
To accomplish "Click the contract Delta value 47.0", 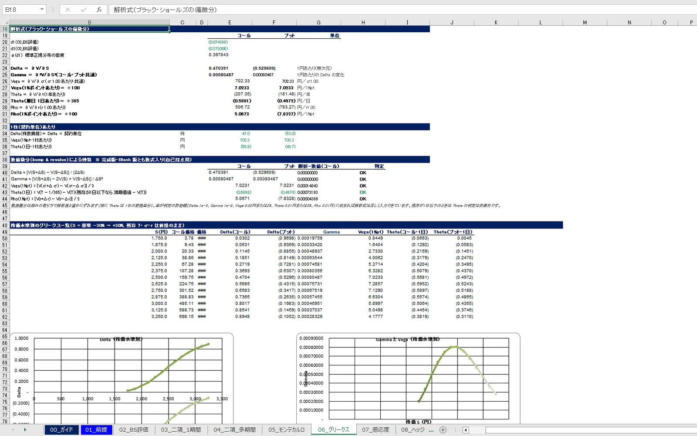I will coord(246,133).
